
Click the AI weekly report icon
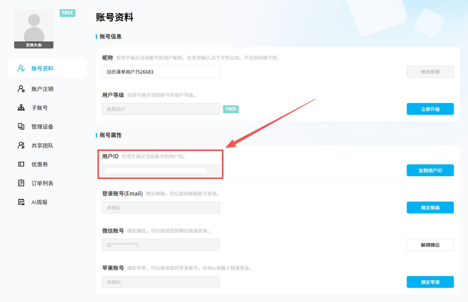coord(21,202)
